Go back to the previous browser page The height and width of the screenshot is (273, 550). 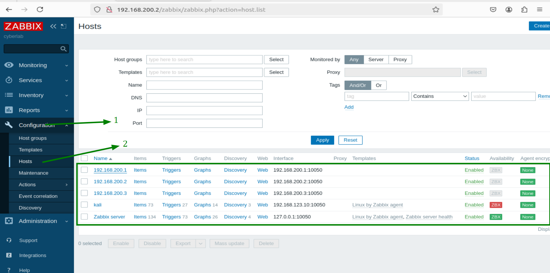coord(9,9)
